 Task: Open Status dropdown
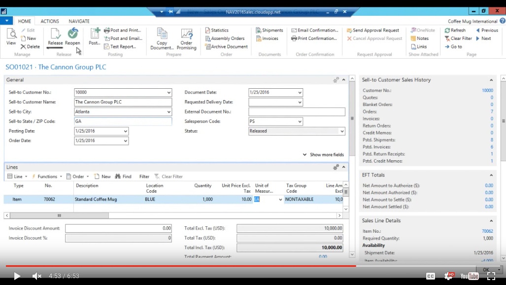coord(342,131)
